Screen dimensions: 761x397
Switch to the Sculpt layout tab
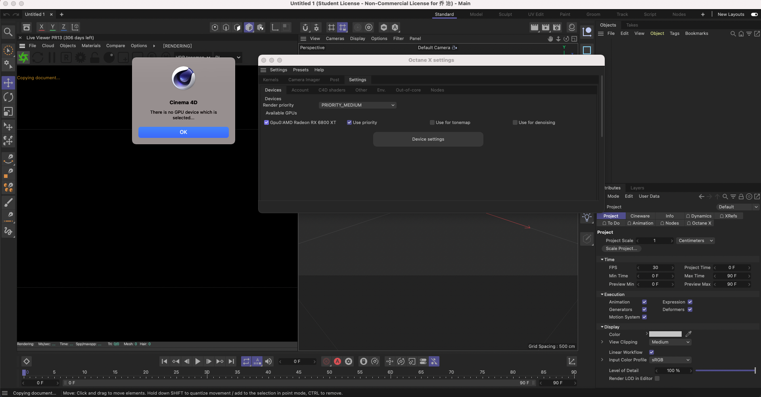click(x=505, y=14)
